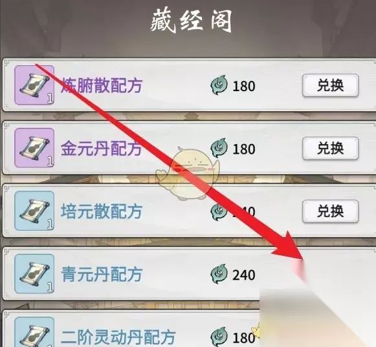376x347 pixels.
Task: Click the 藏经阁 title header
Action: click(192, 21)
